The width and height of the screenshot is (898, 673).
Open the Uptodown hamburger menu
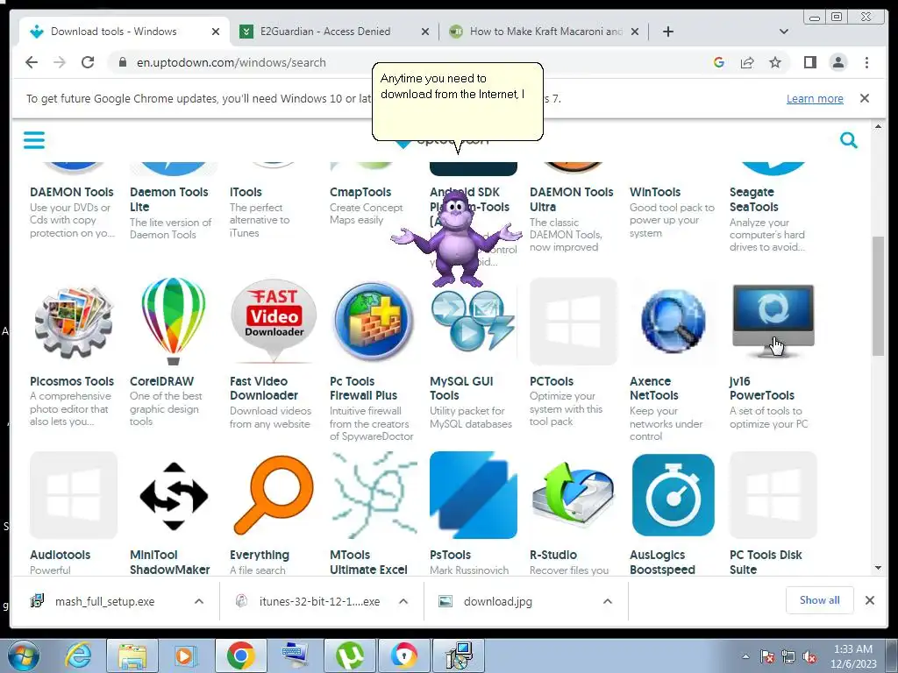coord(34,139)
